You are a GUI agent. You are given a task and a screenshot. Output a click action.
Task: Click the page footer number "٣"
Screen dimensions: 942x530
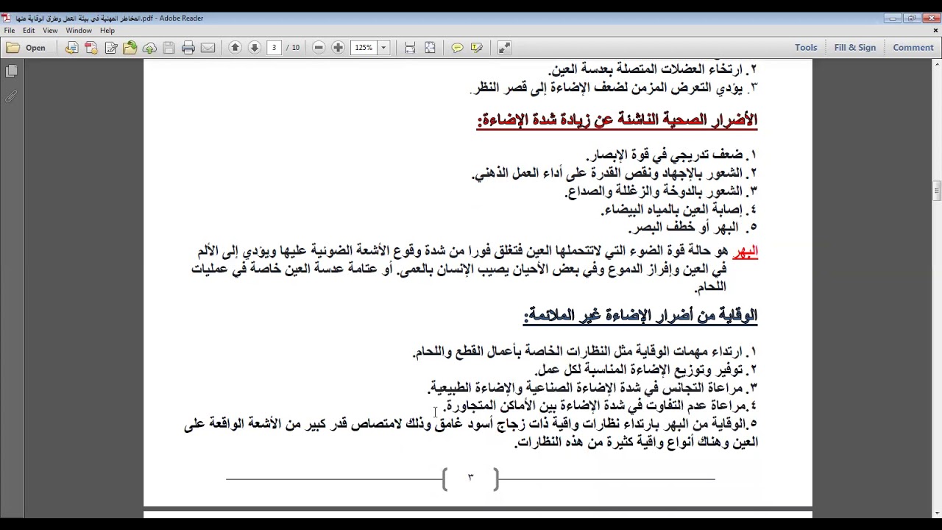(470, 478)
